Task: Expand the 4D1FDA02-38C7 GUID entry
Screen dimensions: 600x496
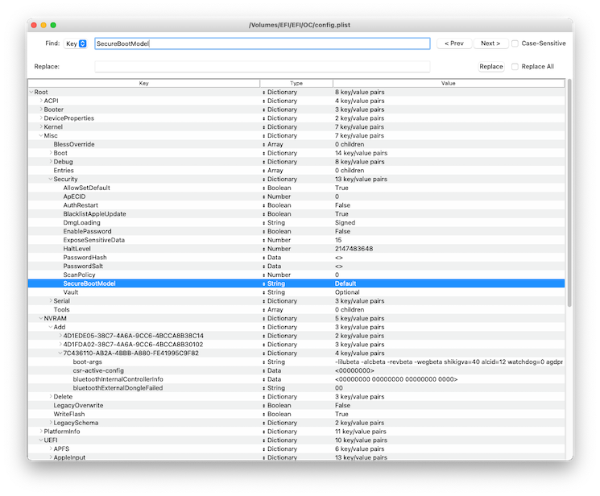Action: pos(60,345)
